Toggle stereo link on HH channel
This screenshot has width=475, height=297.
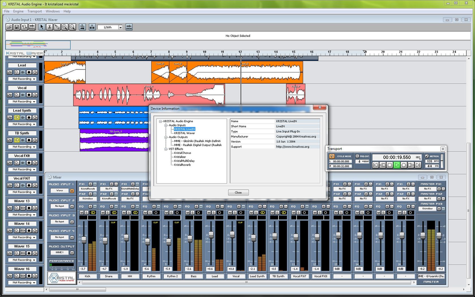coord(135,212)
